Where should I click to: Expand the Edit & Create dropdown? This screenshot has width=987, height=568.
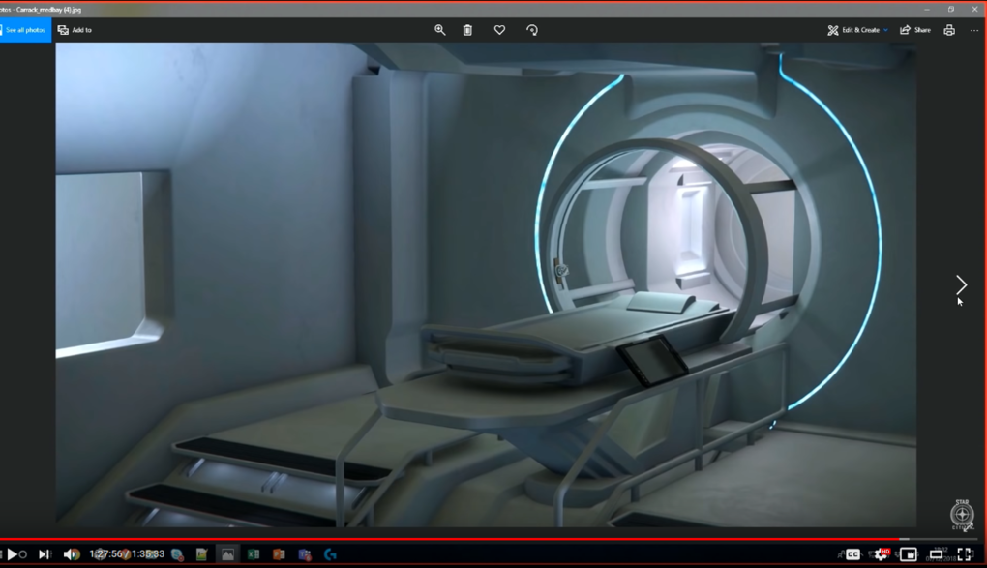(x=858, y=30)
